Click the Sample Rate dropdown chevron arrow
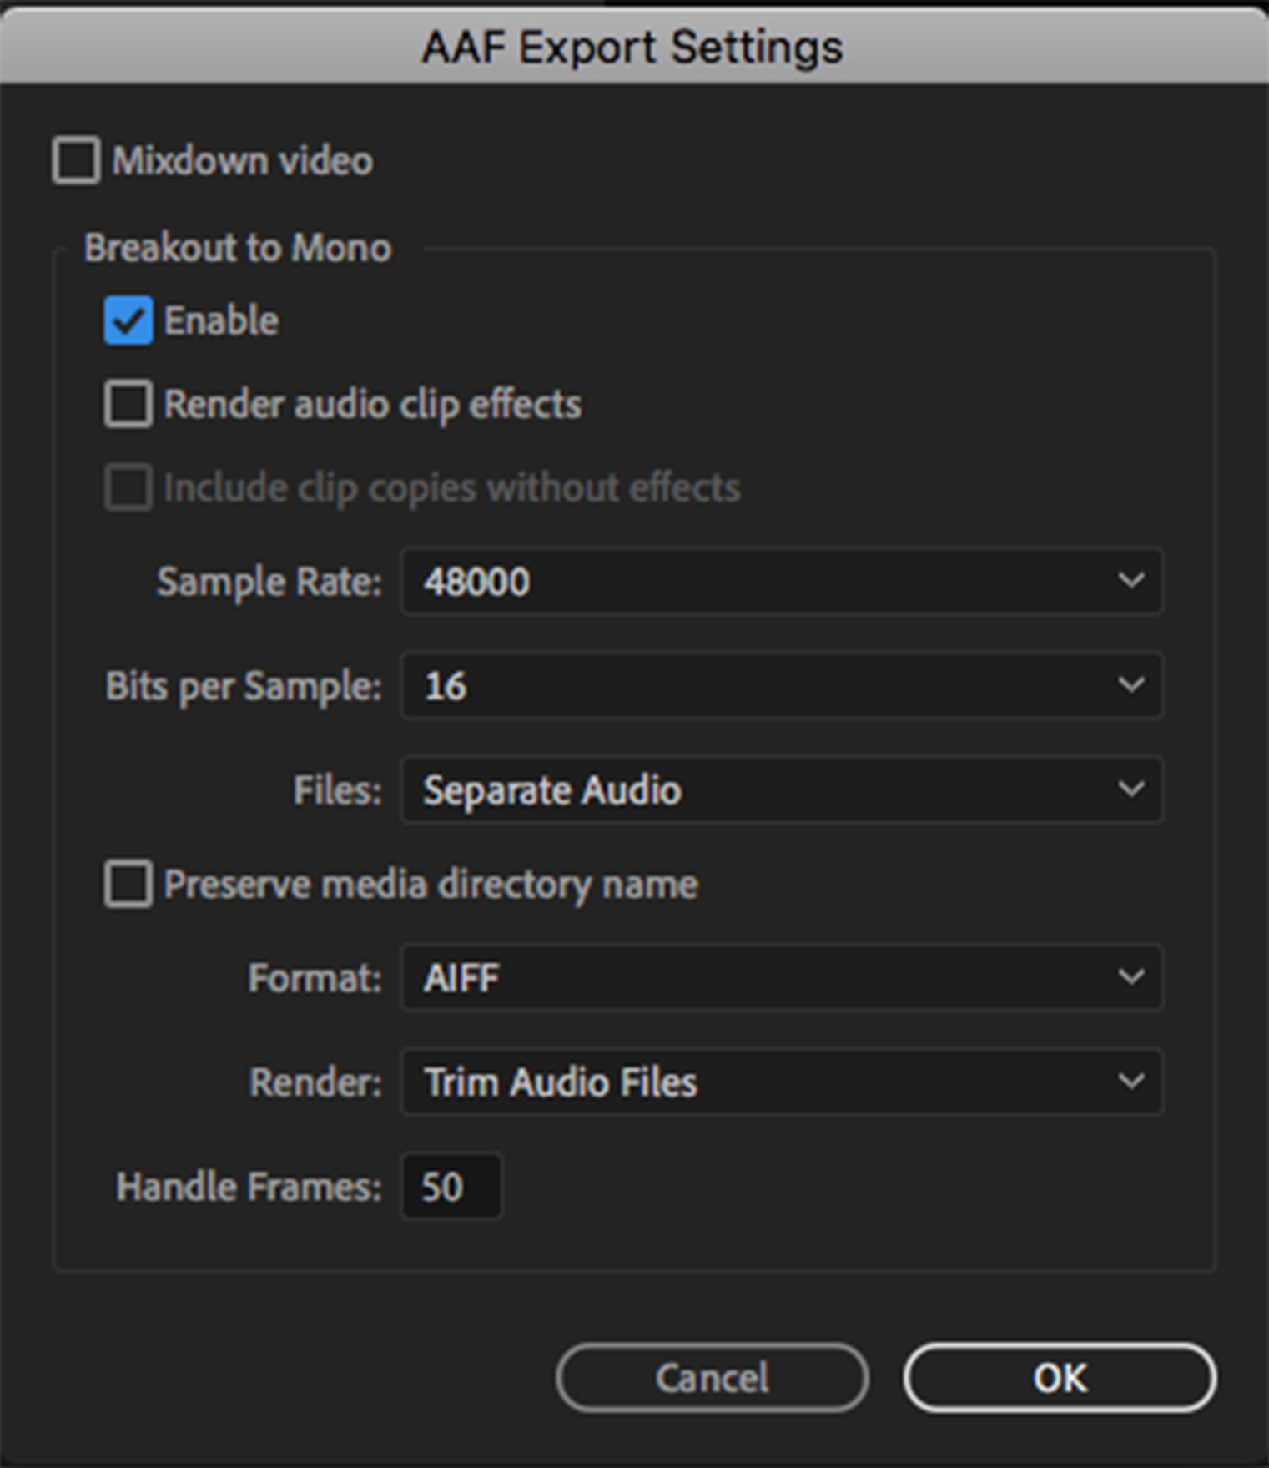The image size is (1269, 1468). click(1131, 580)
